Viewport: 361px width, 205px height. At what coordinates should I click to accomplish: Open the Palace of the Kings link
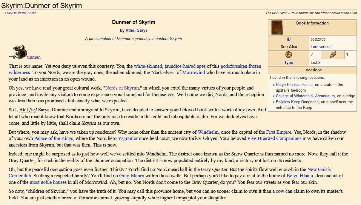click(53, 138)
